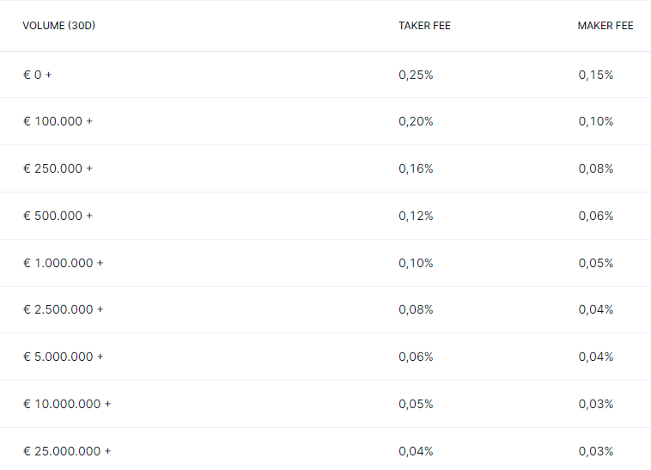Select the € 100.000 + volume tier
This screenshot has width=651, height=470.
click(x=58, y=121)
